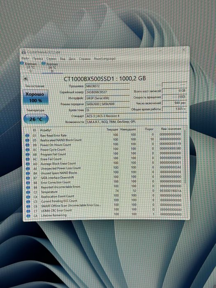Screen dimensions: 216x288
Task: Click the 26 °C temperature button
Action: [x=36, y=119]
